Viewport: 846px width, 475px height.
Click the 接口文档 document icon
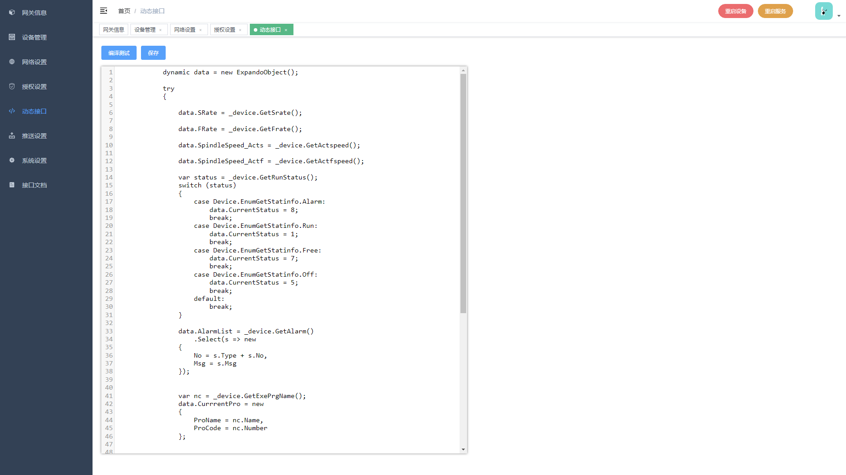12,185
